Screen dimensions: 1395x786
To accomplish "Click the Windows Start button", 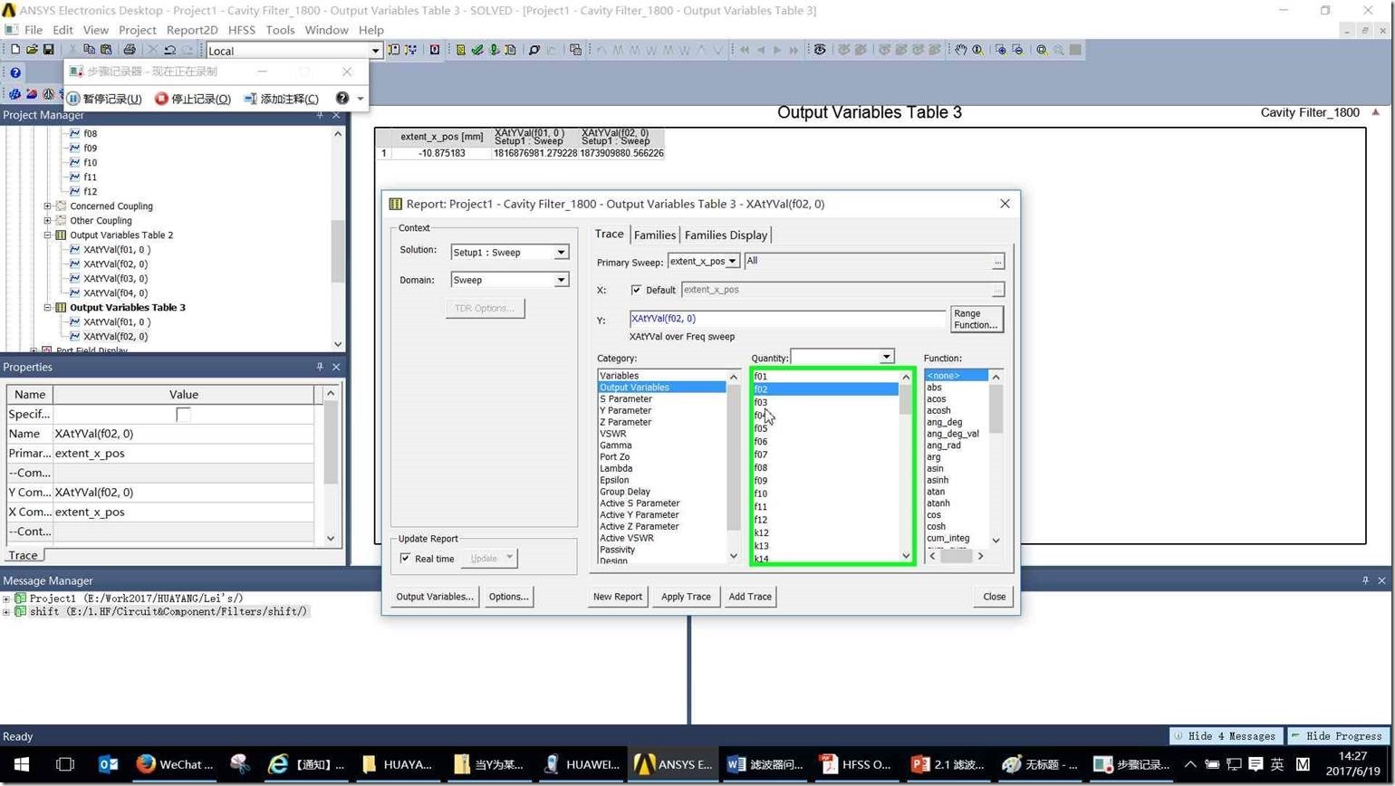I will (x=22, y=764).
